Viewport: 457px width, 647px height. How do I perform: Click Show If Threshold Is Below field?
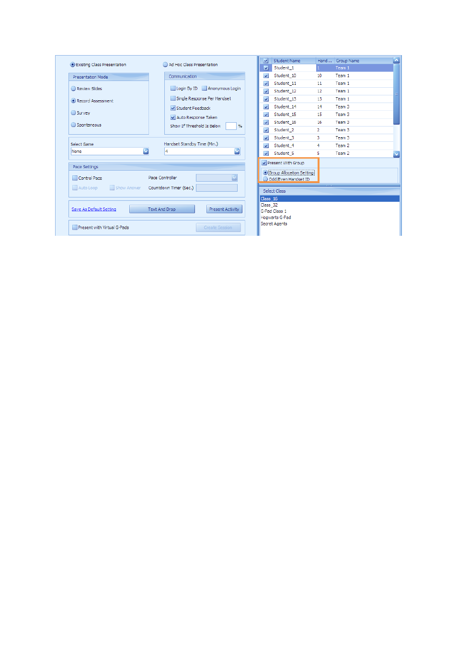(231, 126)
